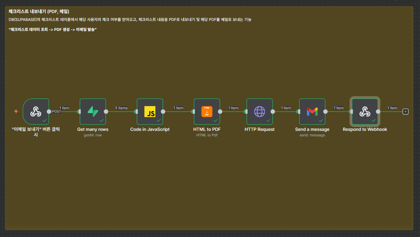Screen dimensions: 420x237
Task: Click the input connector of the Gmail node
Action: 299,111
